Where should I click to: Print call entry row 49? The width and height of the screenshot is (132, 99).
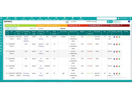119,66
